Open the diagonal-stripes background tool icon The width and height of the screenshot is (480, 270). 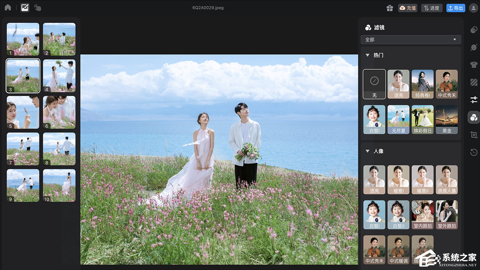point(474,82)
